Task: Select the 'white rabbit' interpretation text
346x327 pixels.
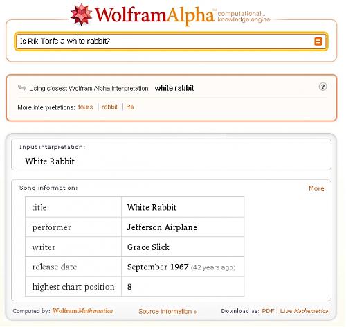Action: pos(174,88)
